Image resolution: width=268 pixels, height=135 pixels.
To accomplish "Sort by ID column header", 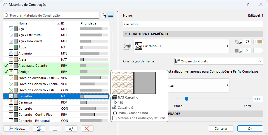I will pos(70,23).
